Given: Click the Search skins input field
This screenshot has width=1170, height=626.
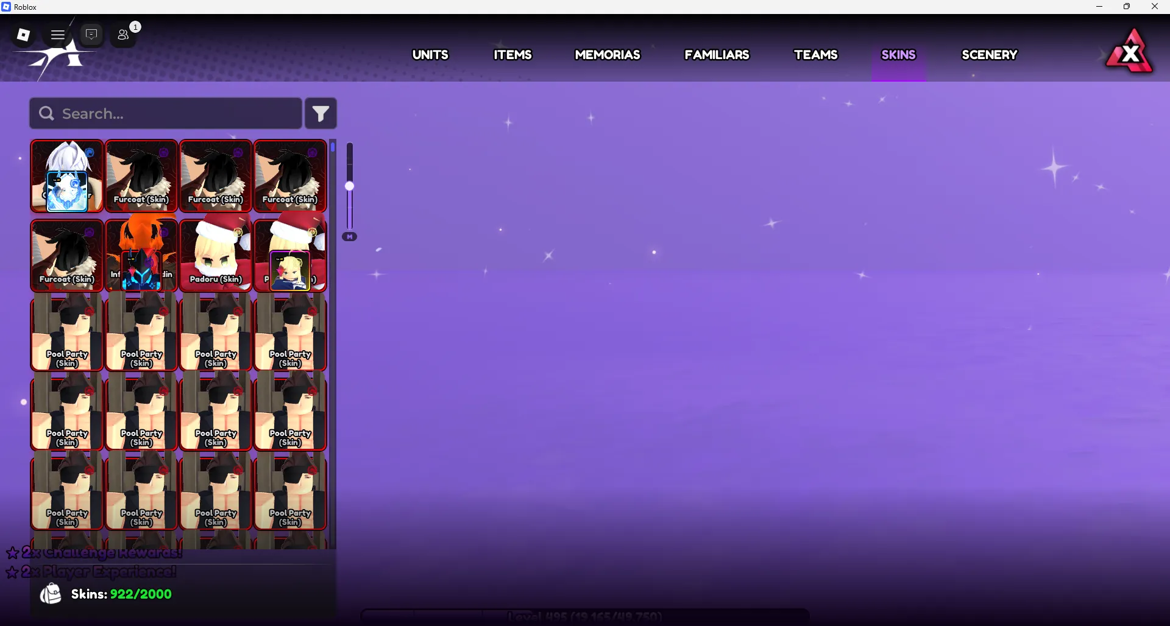Looking at the screenshot, I should click(x=166, y=113).
